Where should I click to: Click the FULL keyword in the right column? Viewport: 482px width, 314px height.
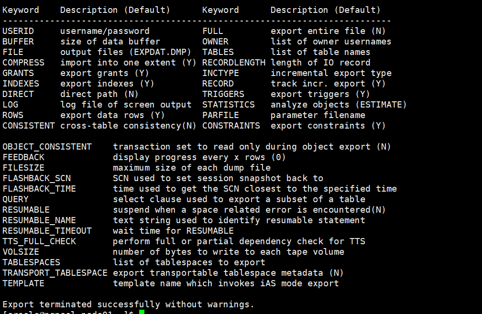213,31
